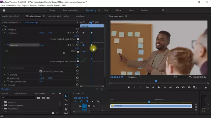The height and width of the screenshot is (118, 211).
Task: Reset the Deckkraft effect
Action: [x=77, y=85]
